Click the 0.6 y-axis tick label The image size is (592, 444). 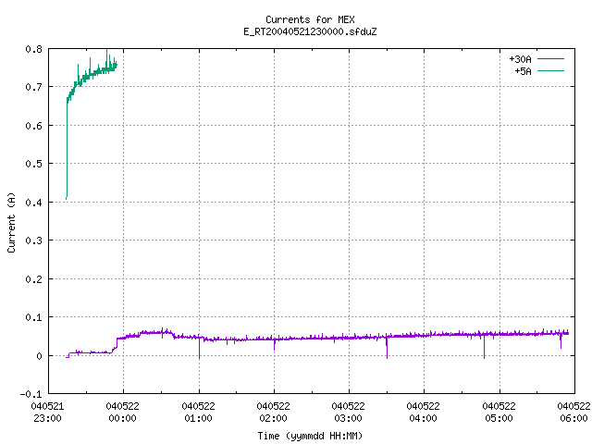pyautogui.click(x=33, y=126)
